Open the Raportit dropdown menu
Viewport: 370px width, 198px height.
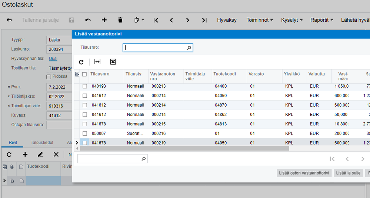point(321,20)
